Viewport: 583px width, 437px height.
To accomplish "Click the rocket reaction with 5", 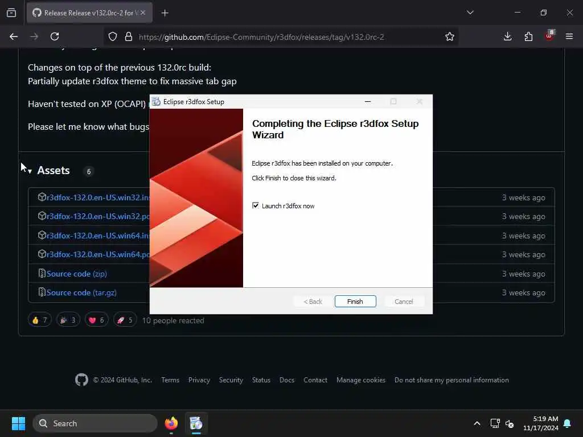I will click(x=125, y=320).
